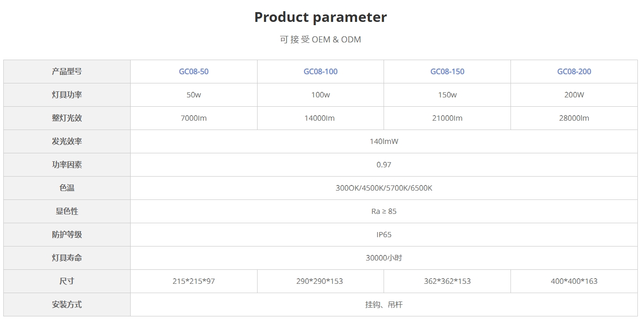The width and height of the screenshot is (643, 322).
Task: Open the GC08-100 model link
Action: point(321,72)
